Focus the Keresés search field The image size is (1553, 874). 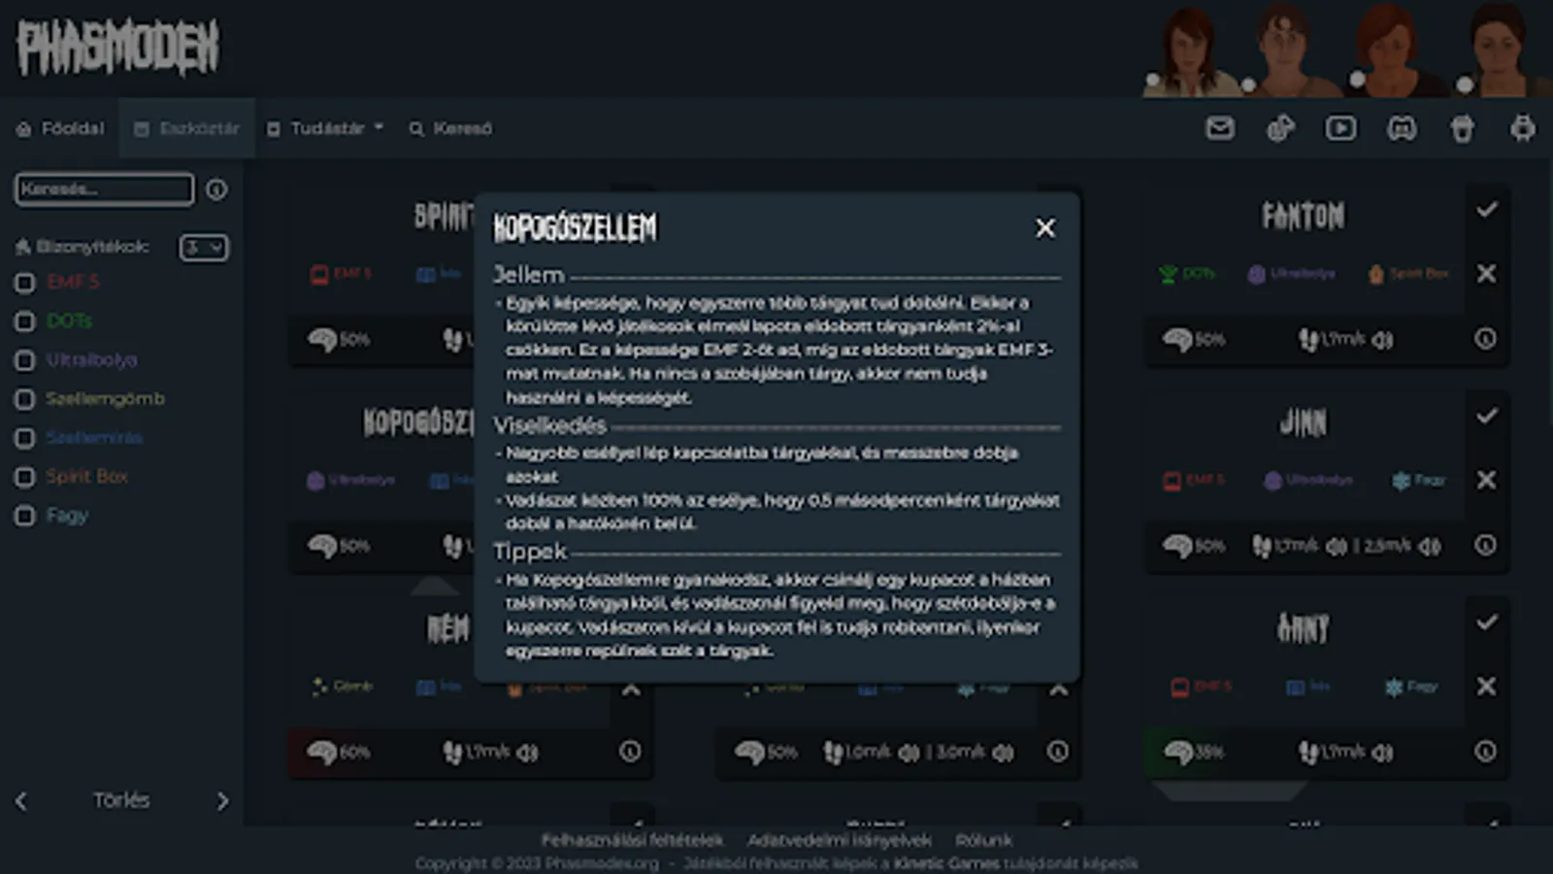[x=104, y=189]
